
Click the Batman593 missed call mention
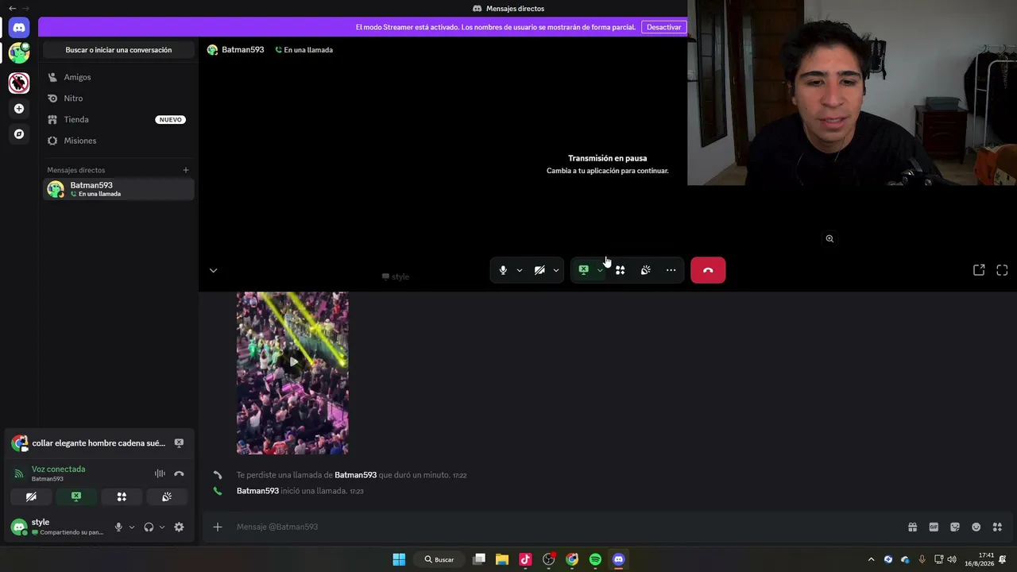click(x=355, y=475)
